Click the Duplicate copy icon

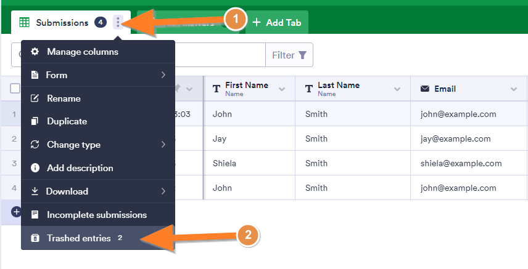point(35,121)
